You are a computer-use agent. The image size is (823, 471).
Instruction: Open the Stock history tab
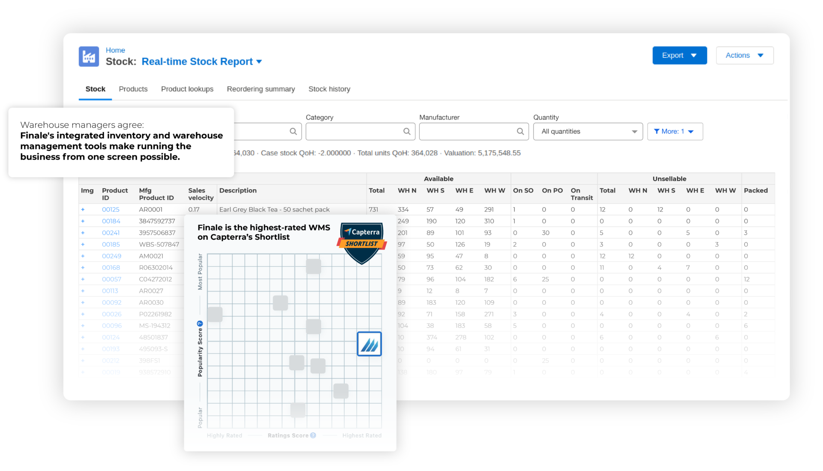point(329,89)
